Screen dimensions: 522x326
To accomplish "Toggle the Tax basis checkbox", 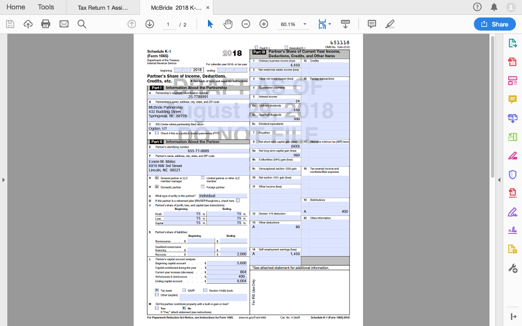I will coord(156,290).
